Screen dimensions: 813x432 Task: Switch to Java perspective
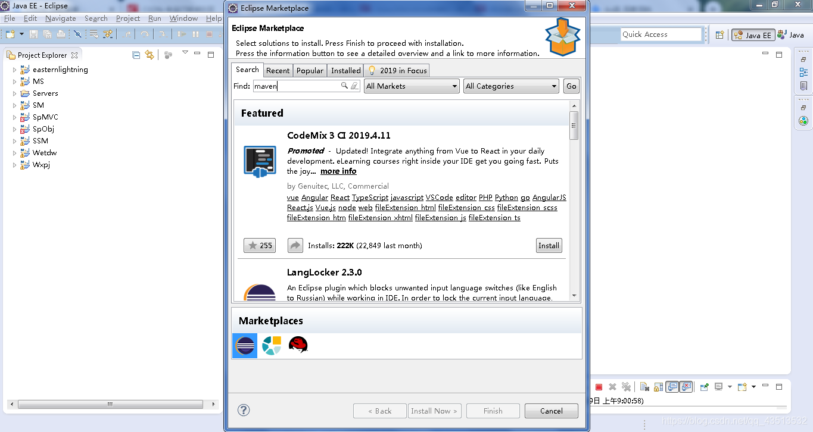click(791, 35)
